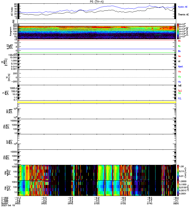The image size is (196, 209).
Task: Click the 0640 time tick label
Action: (70, 204)
